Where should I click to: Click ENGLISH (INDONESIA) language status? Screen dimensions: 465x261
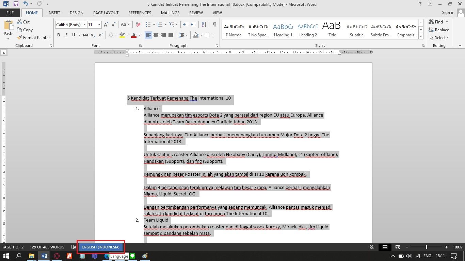pos(100,247)
